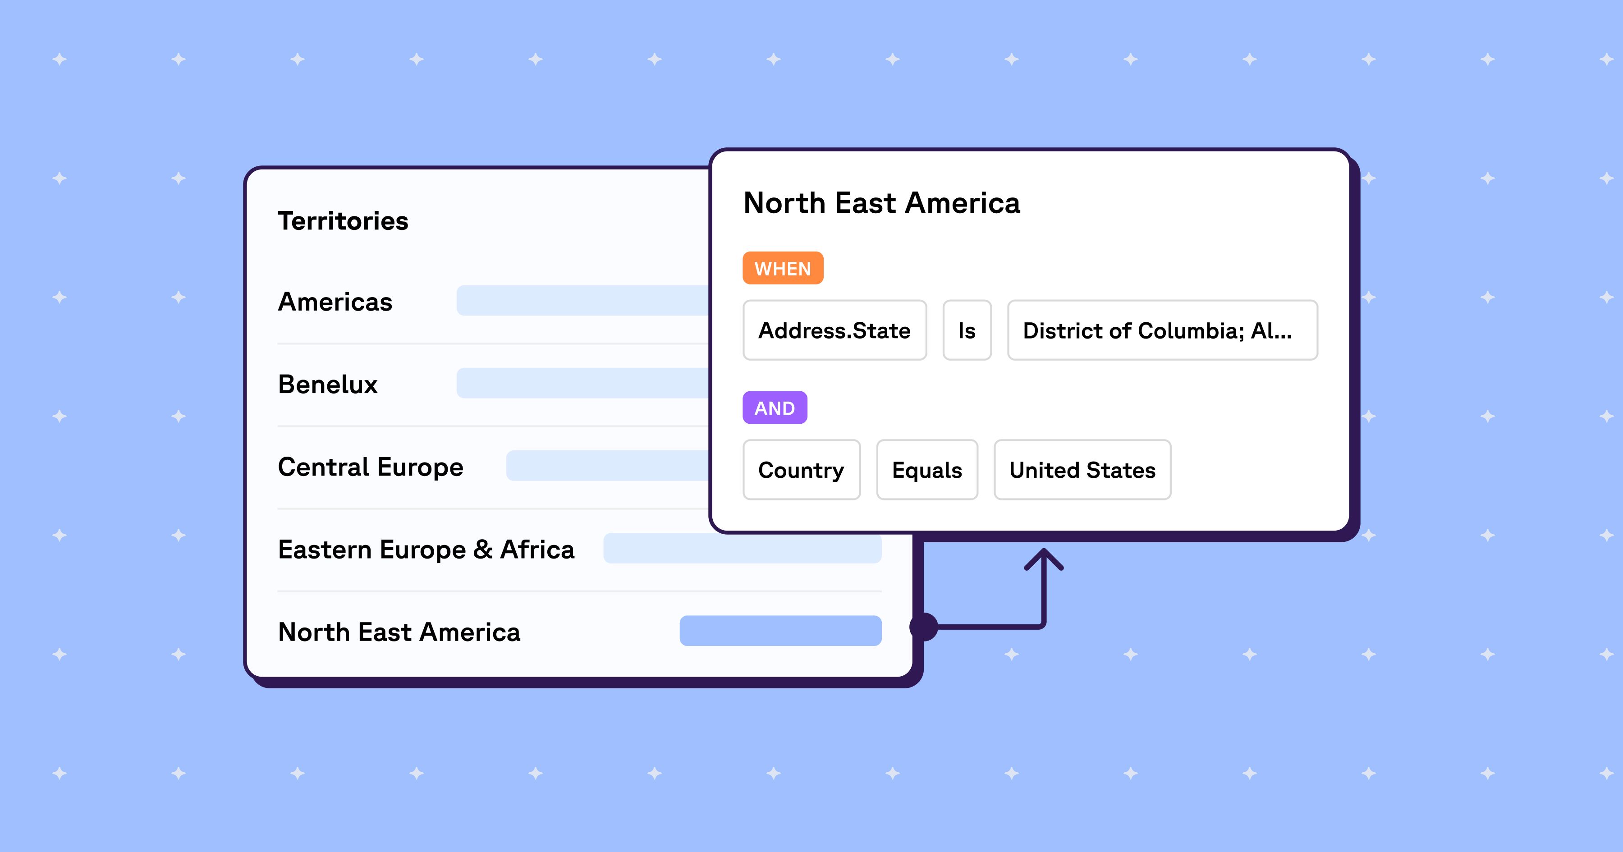This screenshot has height=852, width=1623.
Task: Open the District of Columbia values field
Action: click(x=1162, y=330)
